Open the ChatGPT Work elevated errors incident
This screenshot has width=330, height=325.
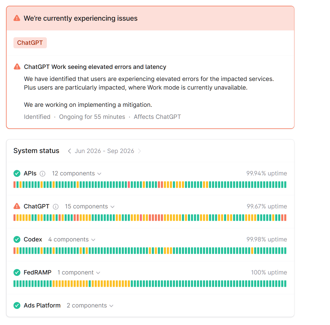pos(95,67)
